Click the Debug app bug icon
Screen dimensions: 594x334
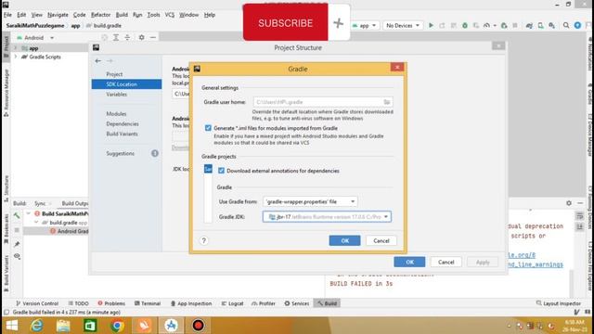tap(465, 25)
